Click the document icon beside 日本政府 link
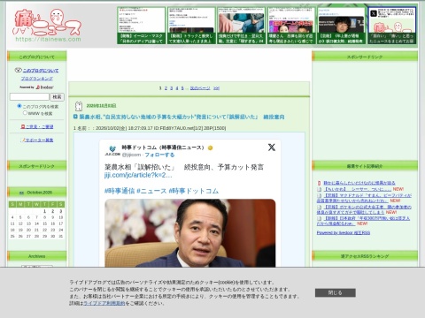The width and height of the screenshot is (425, 318). tap(319, 218)
